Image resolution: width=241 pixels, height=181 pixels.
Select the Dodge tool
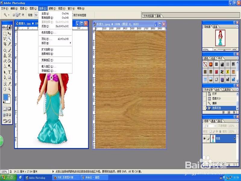coord(9,66)
